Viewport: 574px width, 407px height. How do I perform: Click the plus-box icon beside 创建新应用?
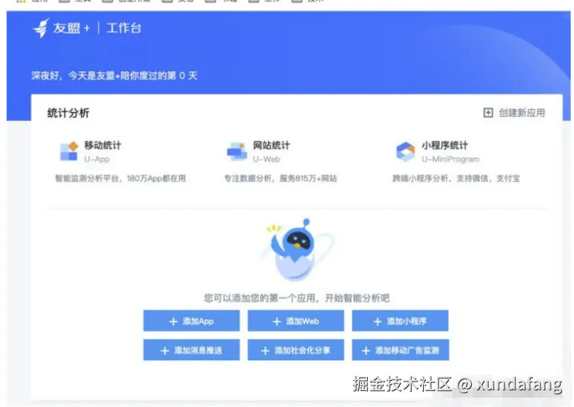pyautogui.click(x=488, y=112)
